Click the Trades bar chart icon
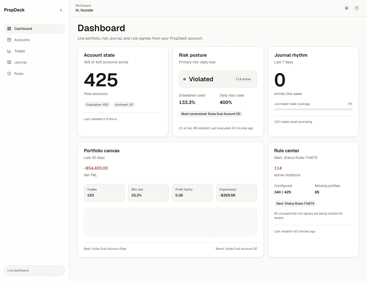Image resolution: width=367 pixels, height=281 pixels. (9, 51)
